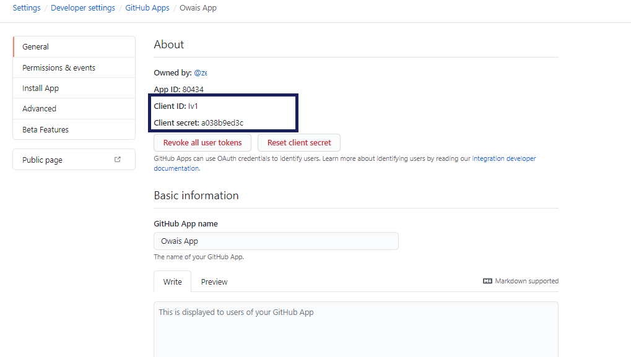The width and height of the screenshot is (631, 357).
Task: Select the General sidebar item
Action: [35, 46]
